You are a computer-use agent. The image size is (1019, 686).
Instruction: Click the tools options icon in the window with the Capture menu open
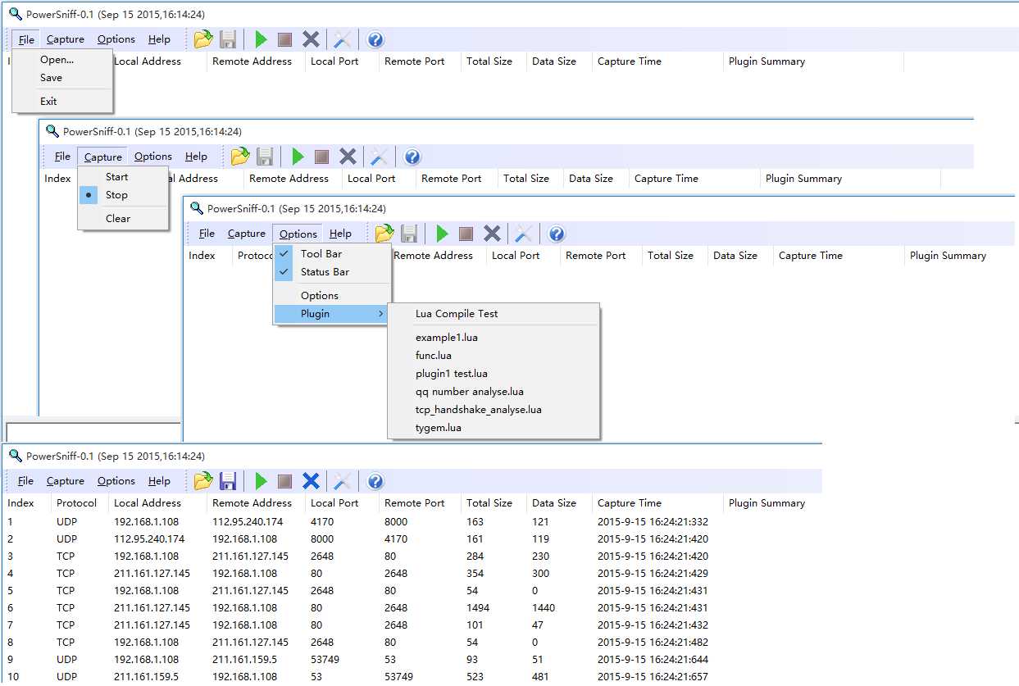click(380, 157)
